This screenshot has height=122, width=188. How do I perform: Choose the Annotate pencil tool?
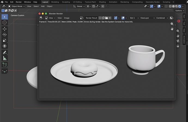5,53
